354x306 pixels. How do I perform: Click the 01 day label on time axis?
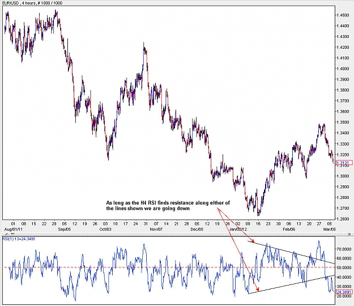(x=13, y=224)
